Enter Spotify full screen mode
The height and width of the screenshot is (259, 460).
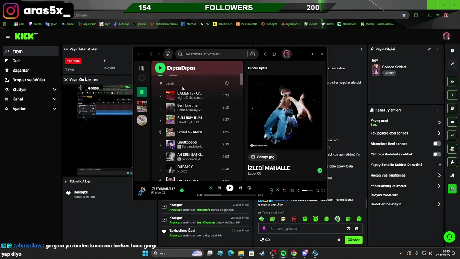click(323, 191)
